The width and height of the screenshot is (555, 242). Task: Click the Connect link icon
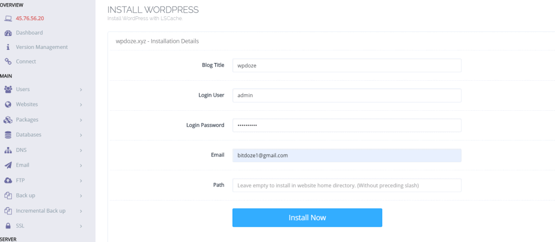8,62
